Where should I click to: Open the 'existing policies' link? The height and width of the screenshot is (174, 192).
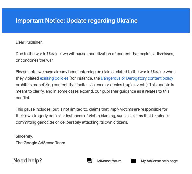(54, 78)
